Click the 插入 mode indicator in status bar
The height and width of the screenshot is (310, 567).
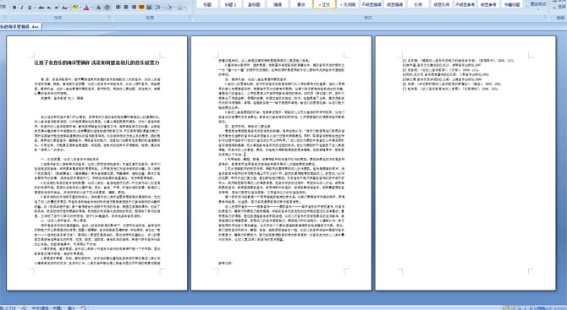71,307
